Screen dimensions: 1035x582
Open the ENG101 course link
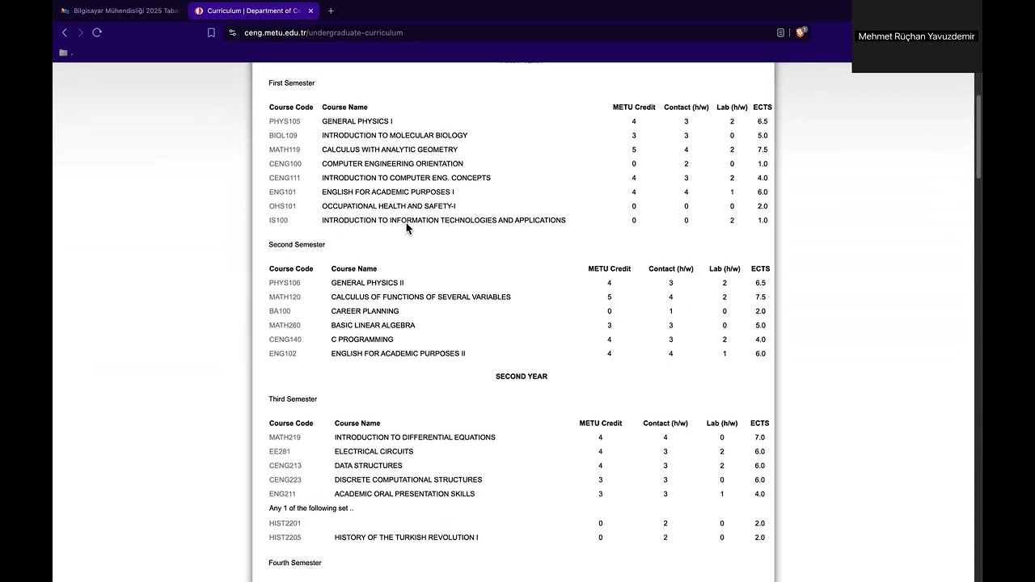[283, 192]
